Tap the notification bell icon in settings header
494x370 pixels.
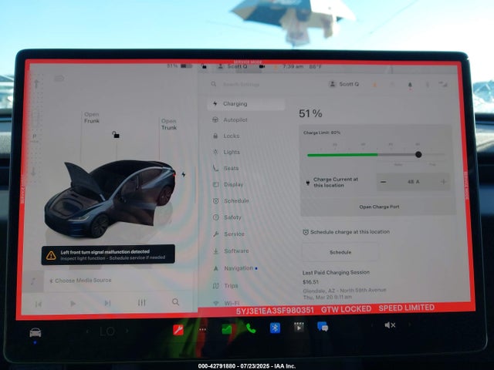pos(410,85)
